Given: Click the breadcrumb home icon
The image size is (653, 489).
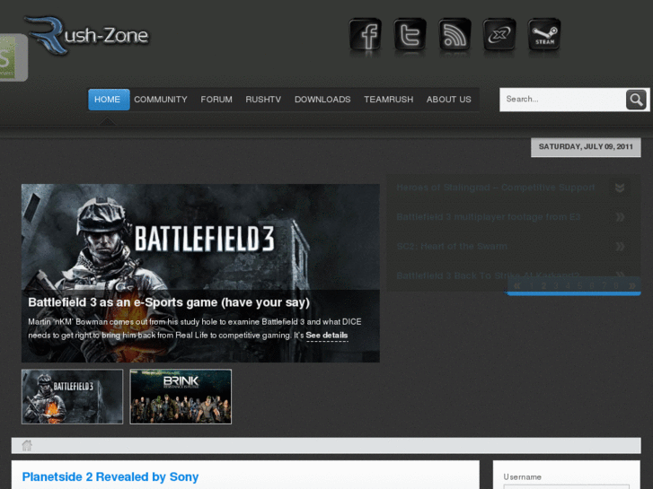Looking at the screenshot, I should tap(27, 445).
